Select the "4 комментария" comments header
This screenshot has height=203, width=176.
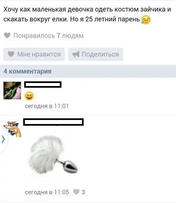point(28,71)
